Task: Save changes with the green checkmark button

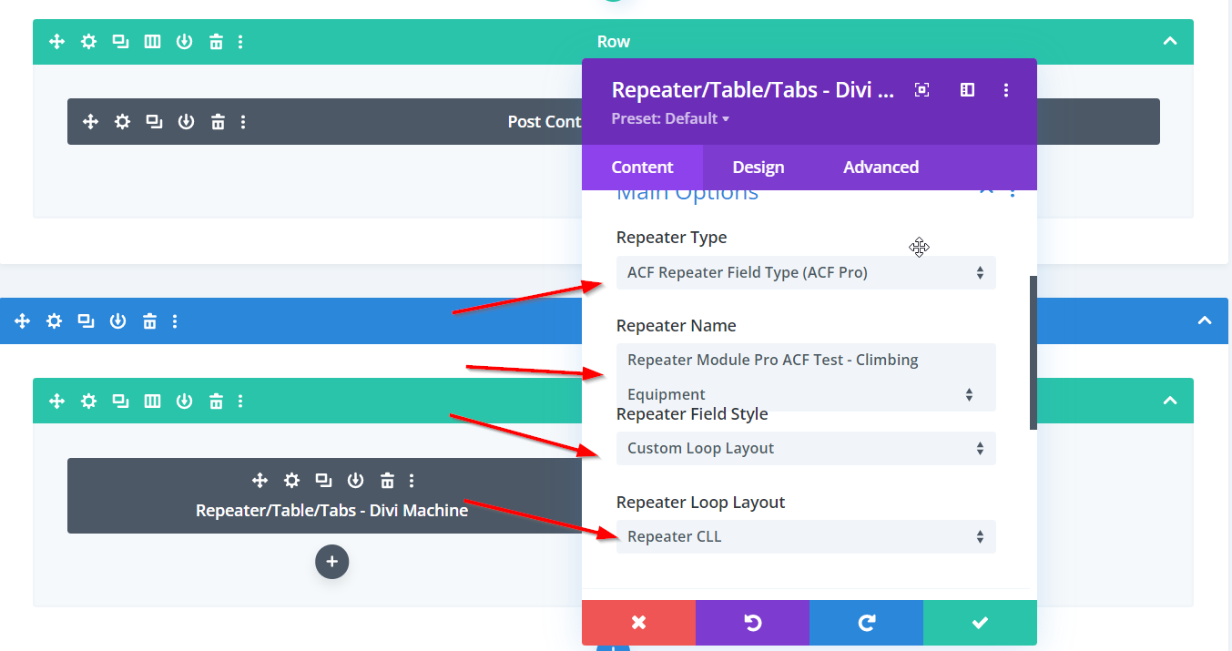Action: pyautogui.click(x=979, y=623)
